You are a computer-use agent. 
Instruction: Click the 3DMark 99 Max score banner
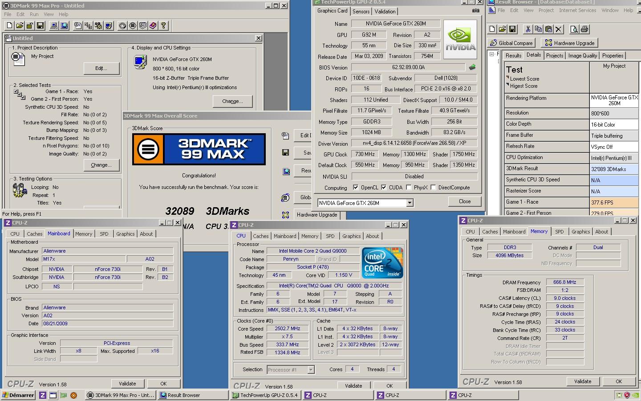click(199, 149)
